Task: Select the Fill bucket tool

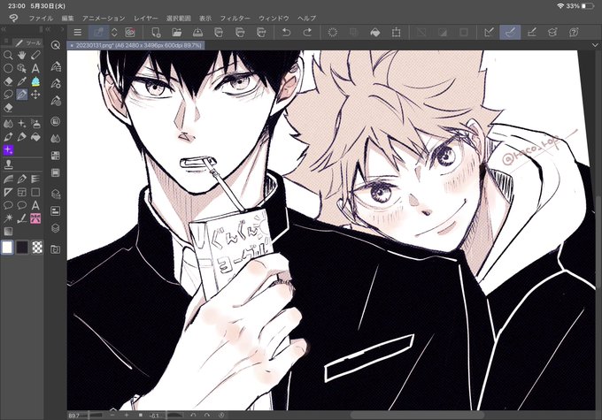Action: 35,137
